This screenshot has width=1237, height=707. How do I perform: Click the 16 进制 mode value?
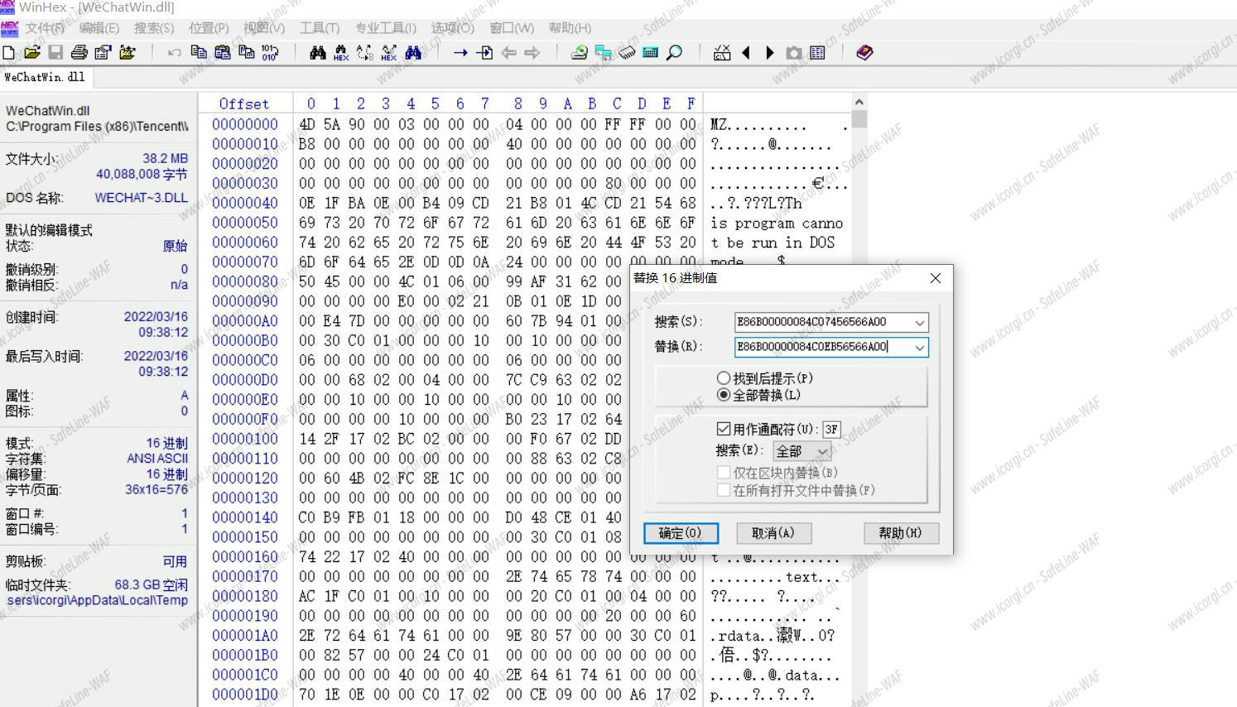click(x=166, y=443)
